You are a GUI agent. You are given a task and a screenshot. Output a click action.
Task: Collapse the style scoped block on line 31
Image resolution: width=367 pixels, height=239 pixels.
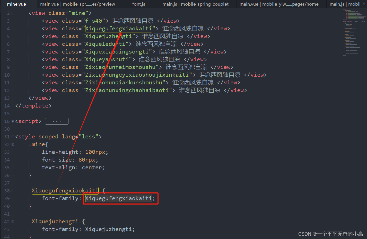pos(13,137)
